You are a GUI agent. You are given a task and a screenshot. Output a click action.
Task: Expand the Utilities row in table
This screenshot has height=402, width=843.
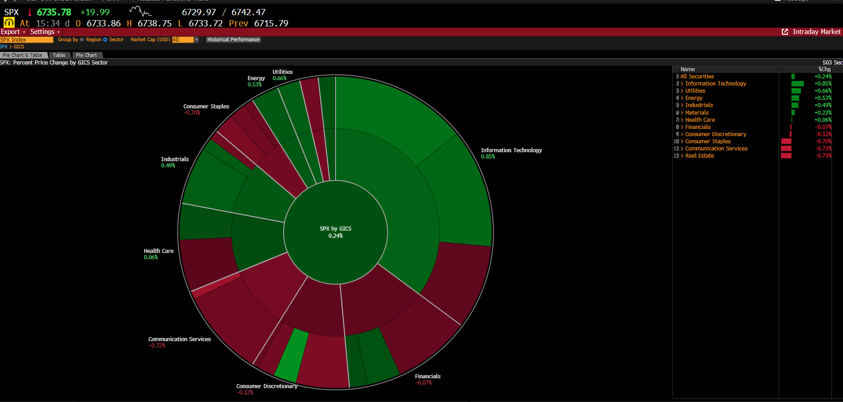click(x=682, y=91)
